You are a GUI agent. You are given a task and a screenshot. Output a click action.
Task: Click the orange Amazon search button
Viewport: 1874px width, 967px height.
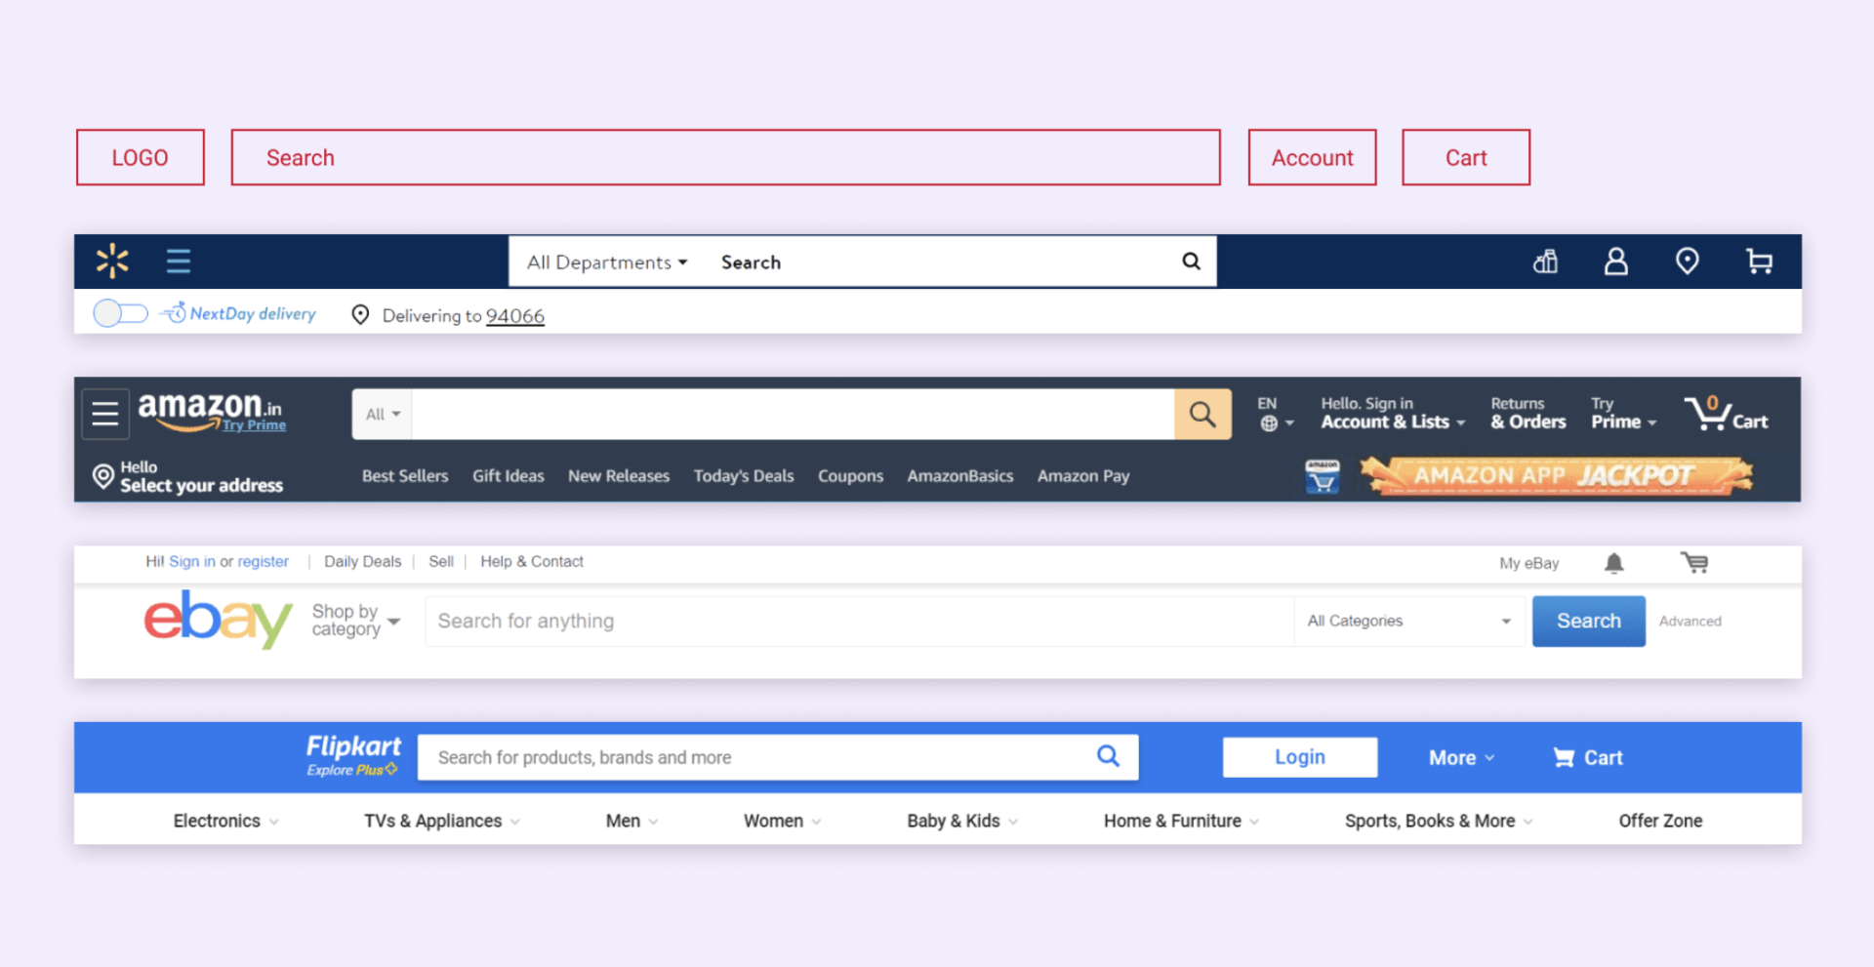tap(1202, 414)
